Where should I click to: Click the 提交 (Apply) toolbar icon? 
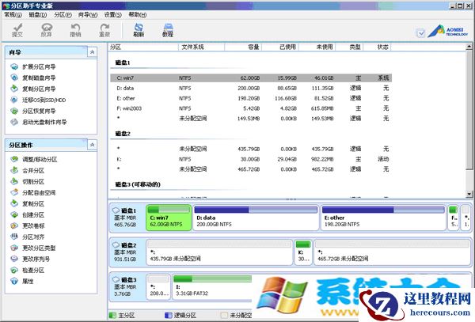17,30
